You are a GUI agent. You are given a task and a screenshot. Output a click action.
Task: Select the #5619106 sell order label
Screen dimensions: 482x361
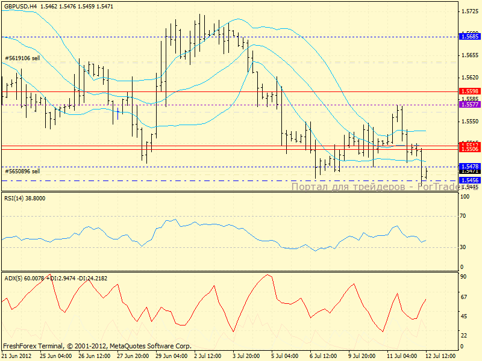click(22, 58)
